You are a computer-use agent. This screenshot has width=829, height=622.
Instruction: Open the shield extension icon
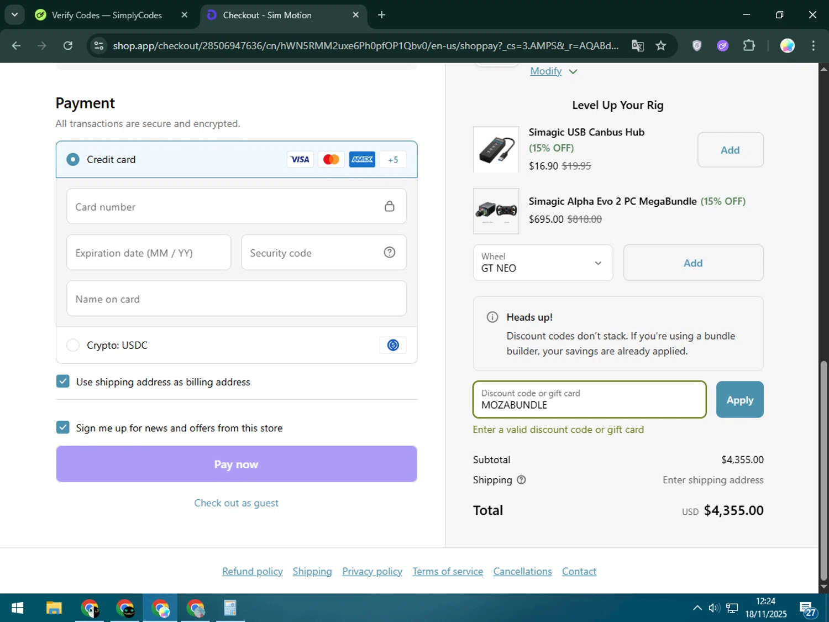(x=697, y=45)
